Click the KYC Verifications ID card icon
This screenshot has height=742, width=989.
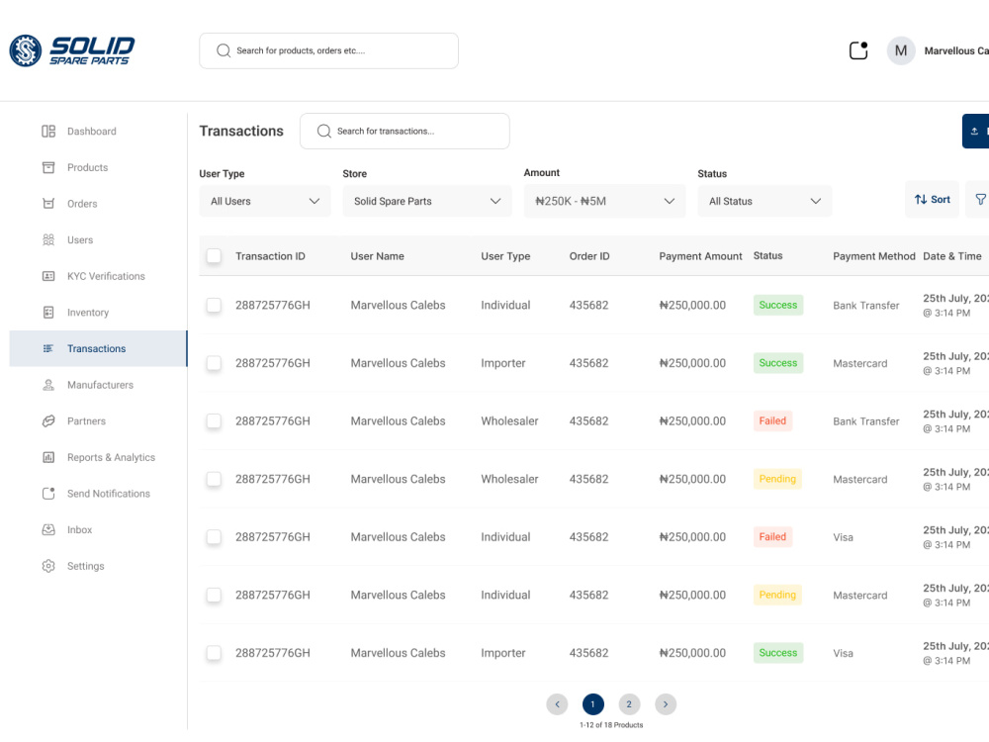(x=48, y=276)
